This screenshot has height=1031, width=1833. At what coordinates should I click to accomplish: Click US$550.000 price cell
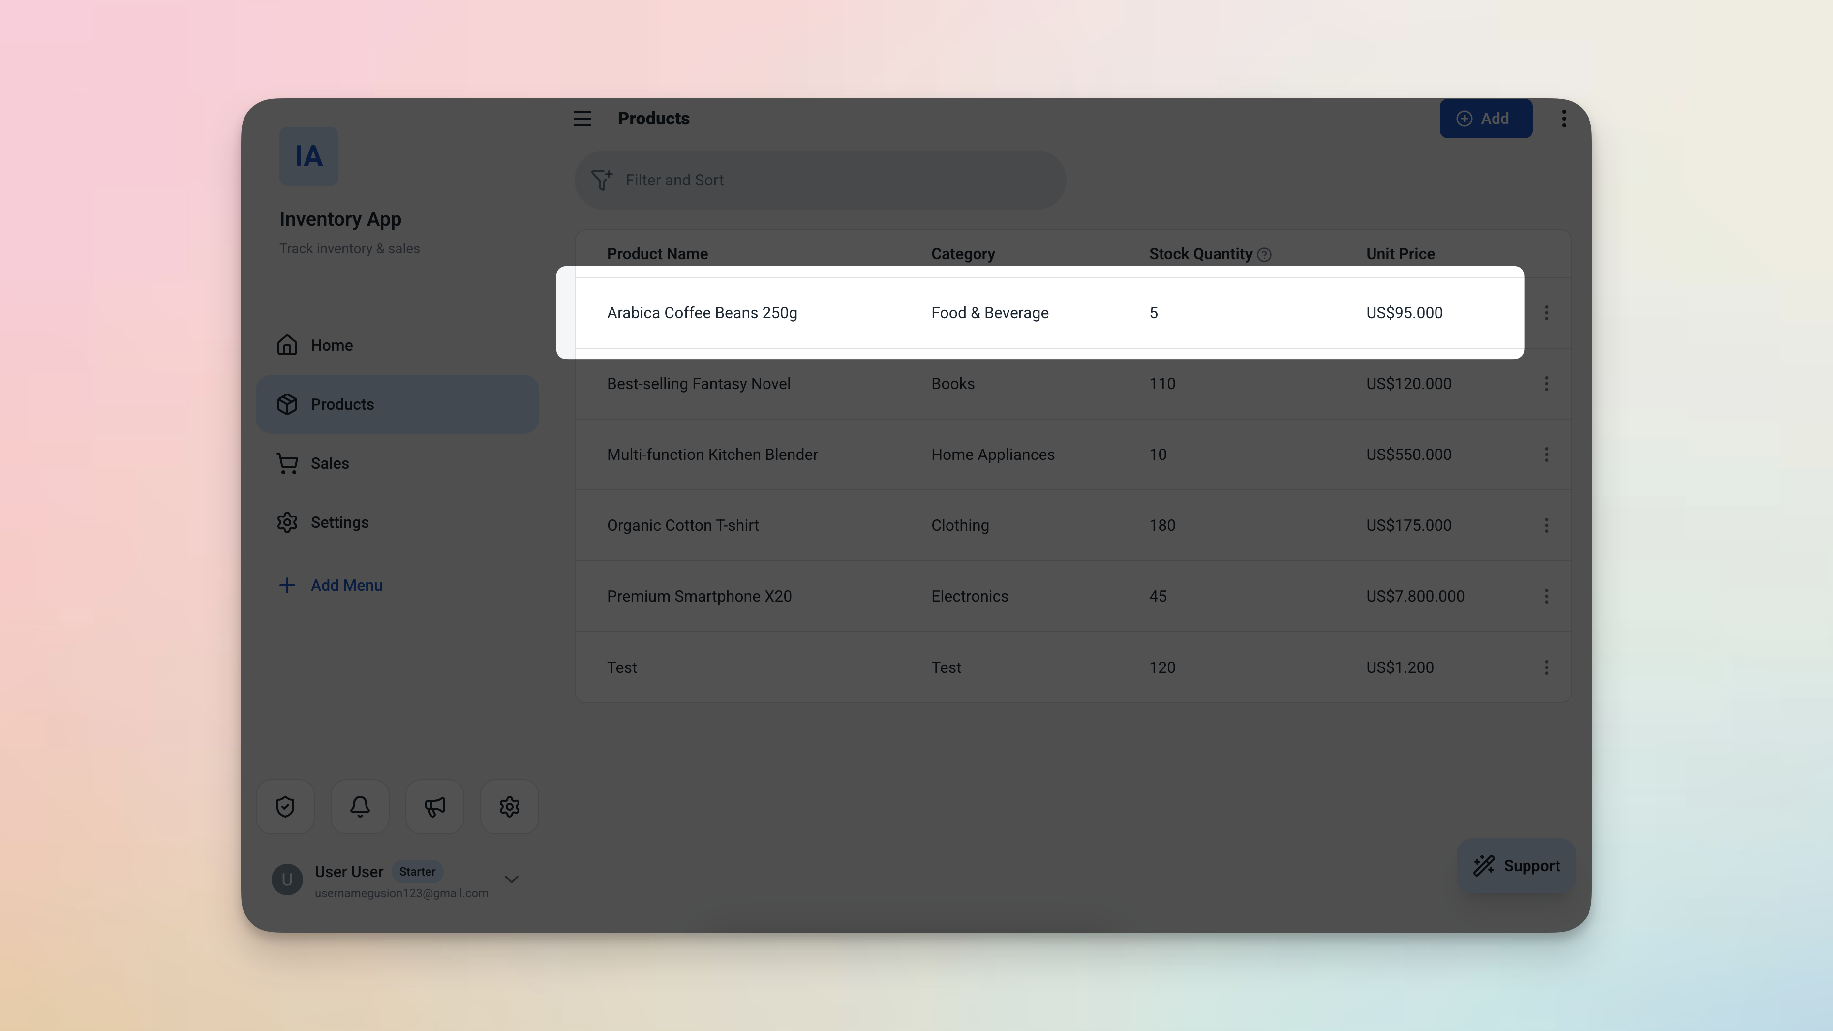pyautogui.click(x=1408, y=455)
